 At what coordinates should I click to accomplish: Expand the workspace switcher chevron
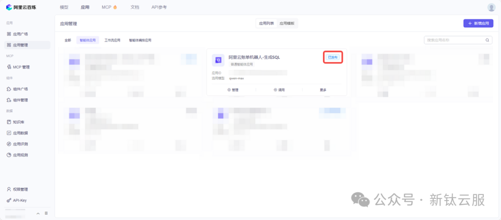(38, 214)
